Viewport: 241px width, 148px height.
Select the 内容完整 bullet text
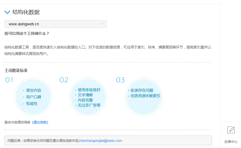click(x=85, y=100)
